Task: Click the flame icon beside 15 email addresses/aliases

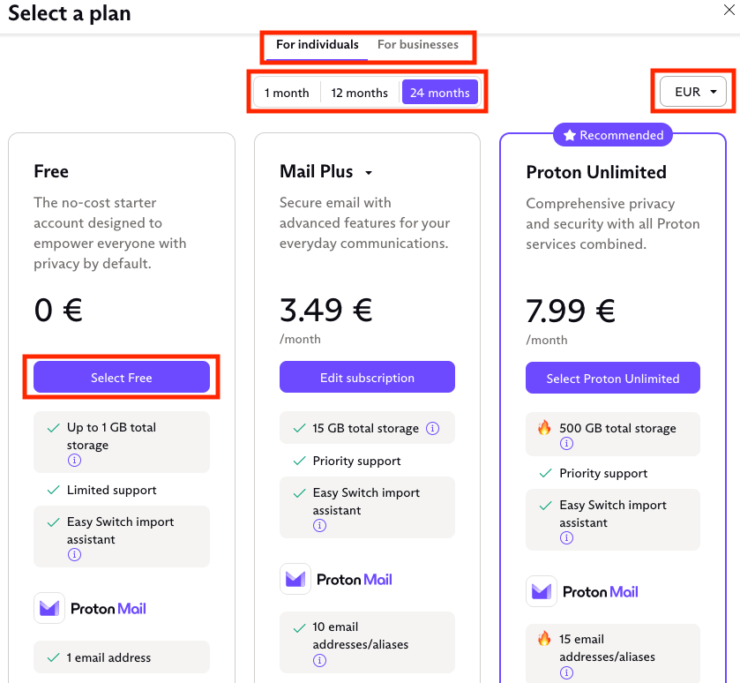Action: click(x=545, y=641)
